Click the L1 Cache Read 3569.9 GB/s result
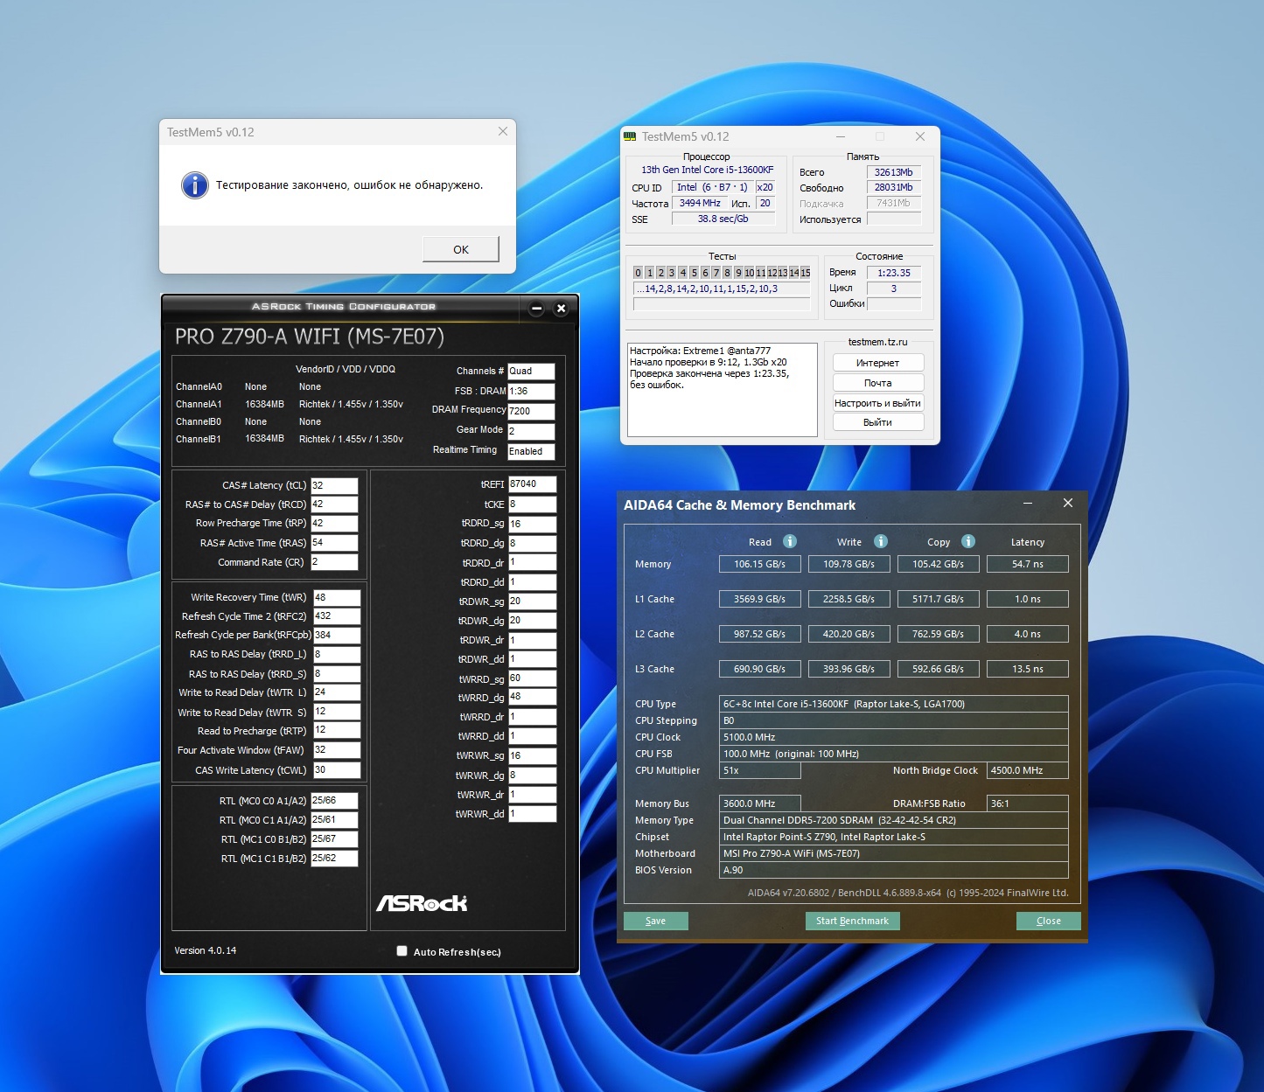This screenshot has height=1092, width=1264. 760,599
